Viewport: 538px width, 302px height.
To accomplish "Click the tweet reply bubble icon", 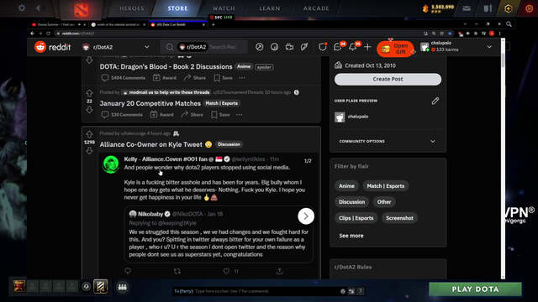I will click(128, 271).
